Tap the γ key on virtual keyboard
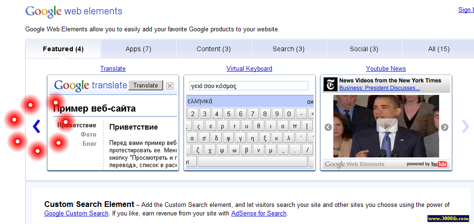Screen dimensions: 474x224 pyautogui.click(x=240, y=139)
